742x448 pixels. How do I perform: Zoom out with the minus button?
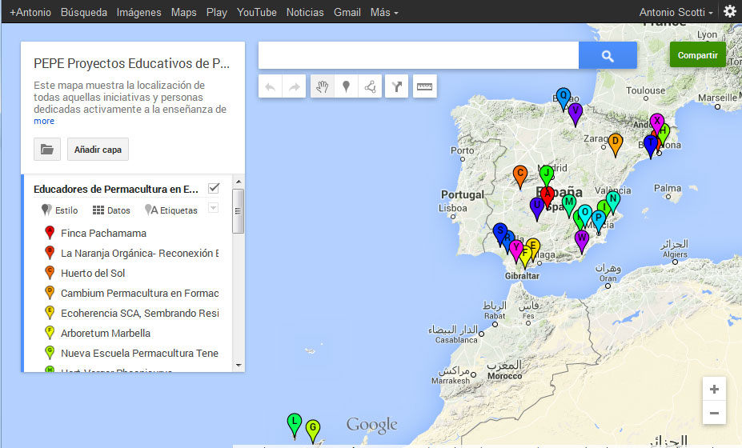point(714,413)
